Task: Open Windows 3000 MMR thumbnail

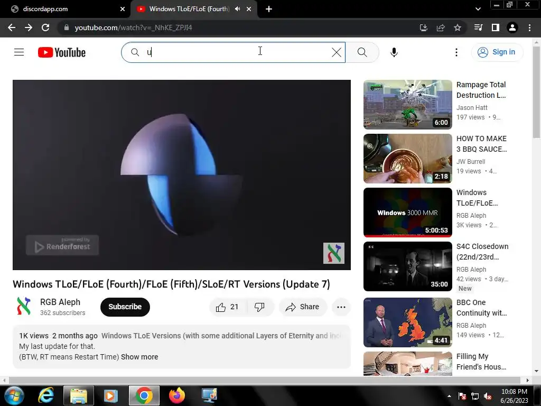Action: pyautogui.click(x=407, y=213)
